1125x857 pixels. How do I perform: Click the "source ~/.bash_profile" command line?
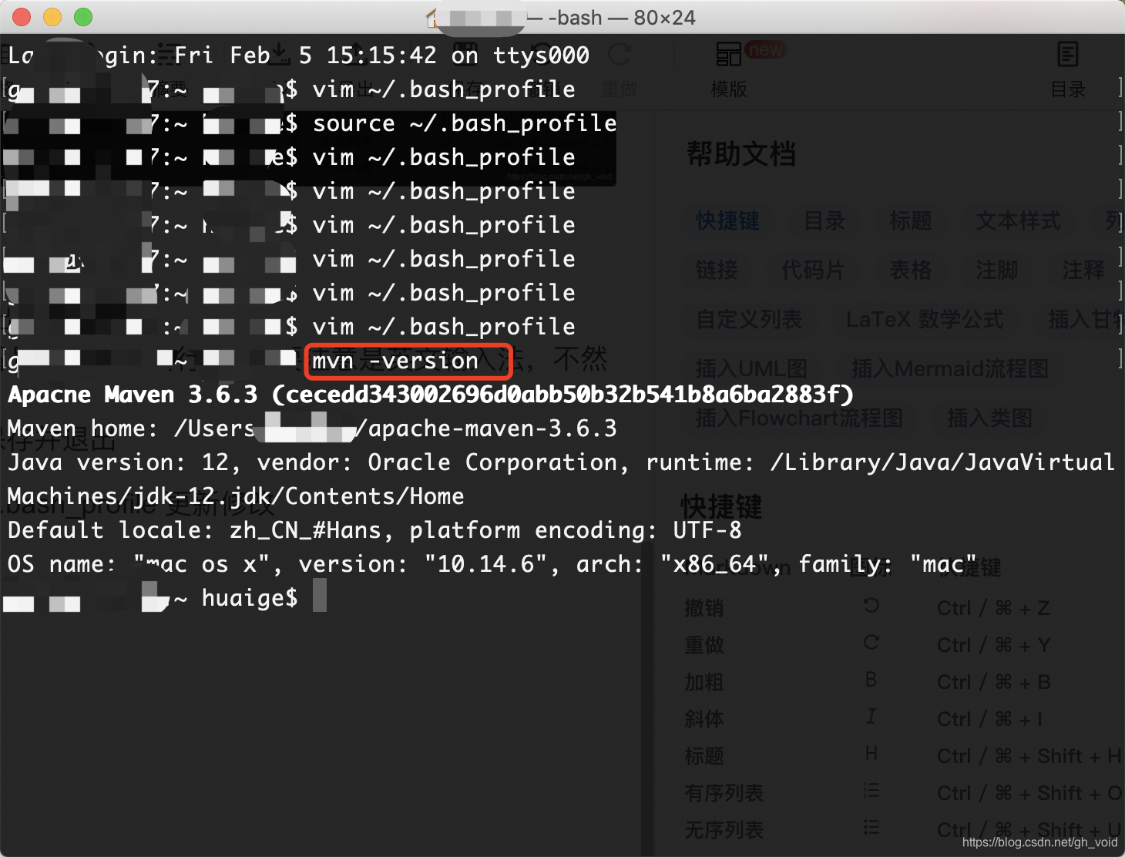pyautogui.click(x=465, y=123)
